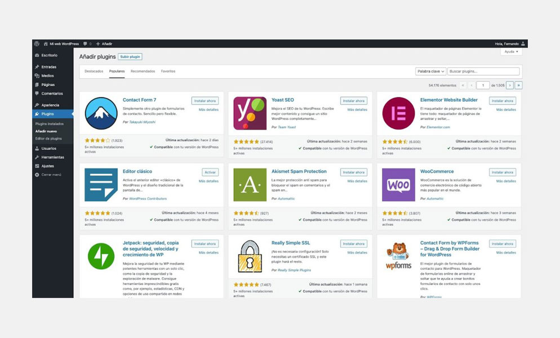560x338 pixels.
Task: Install Akismet Spam Protection now
Action: click(354, 172)
